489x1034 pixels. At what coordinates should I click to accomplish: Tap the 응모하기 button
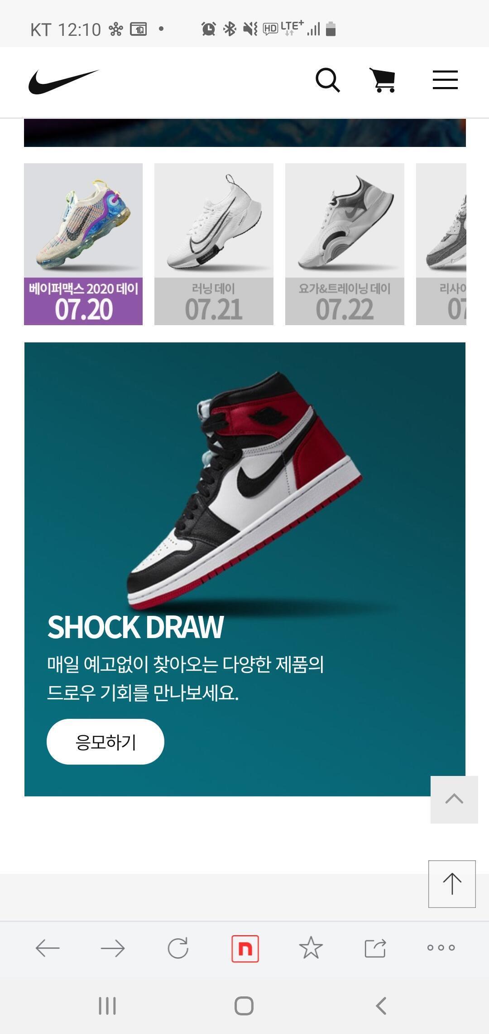click(x=105, y=741)
